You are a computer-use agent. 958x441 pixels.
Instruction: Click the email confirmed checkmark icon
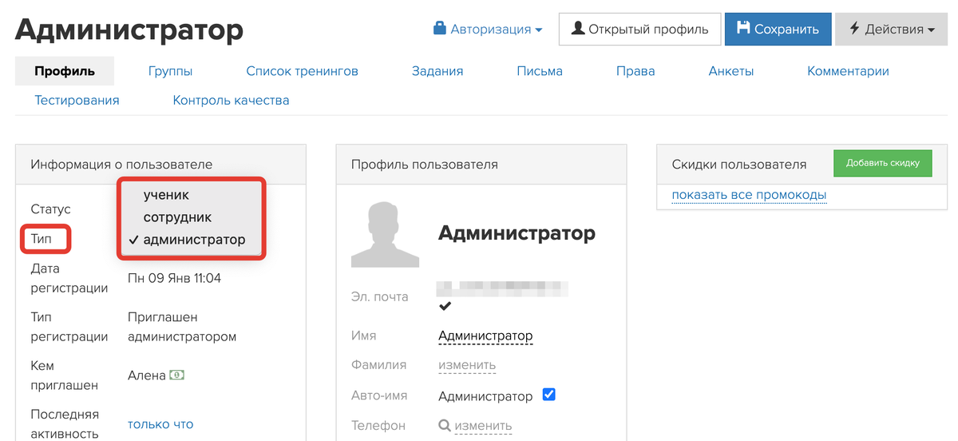[445, 307]
